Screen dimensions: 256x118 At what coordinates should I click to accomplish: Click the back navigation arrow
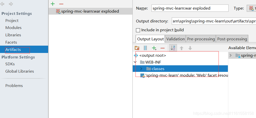click(x=2, y=4)
